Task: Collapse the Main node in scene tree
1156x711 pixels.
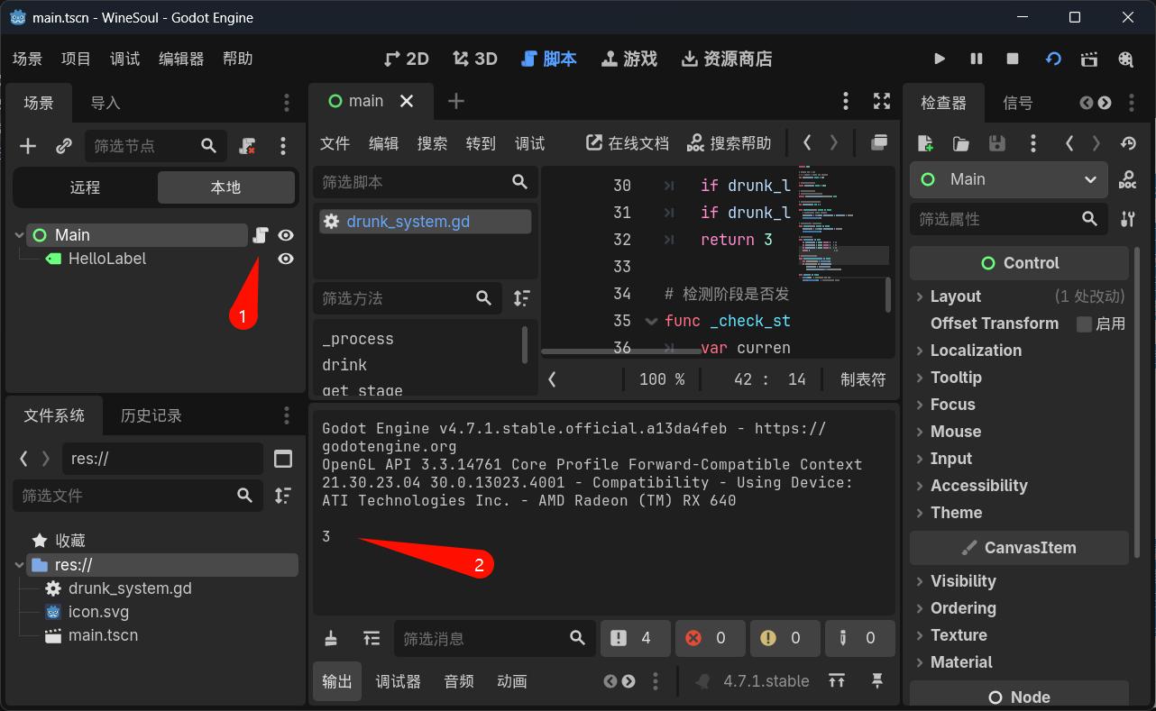Action: pyautogui.click(x=19, y=235)
